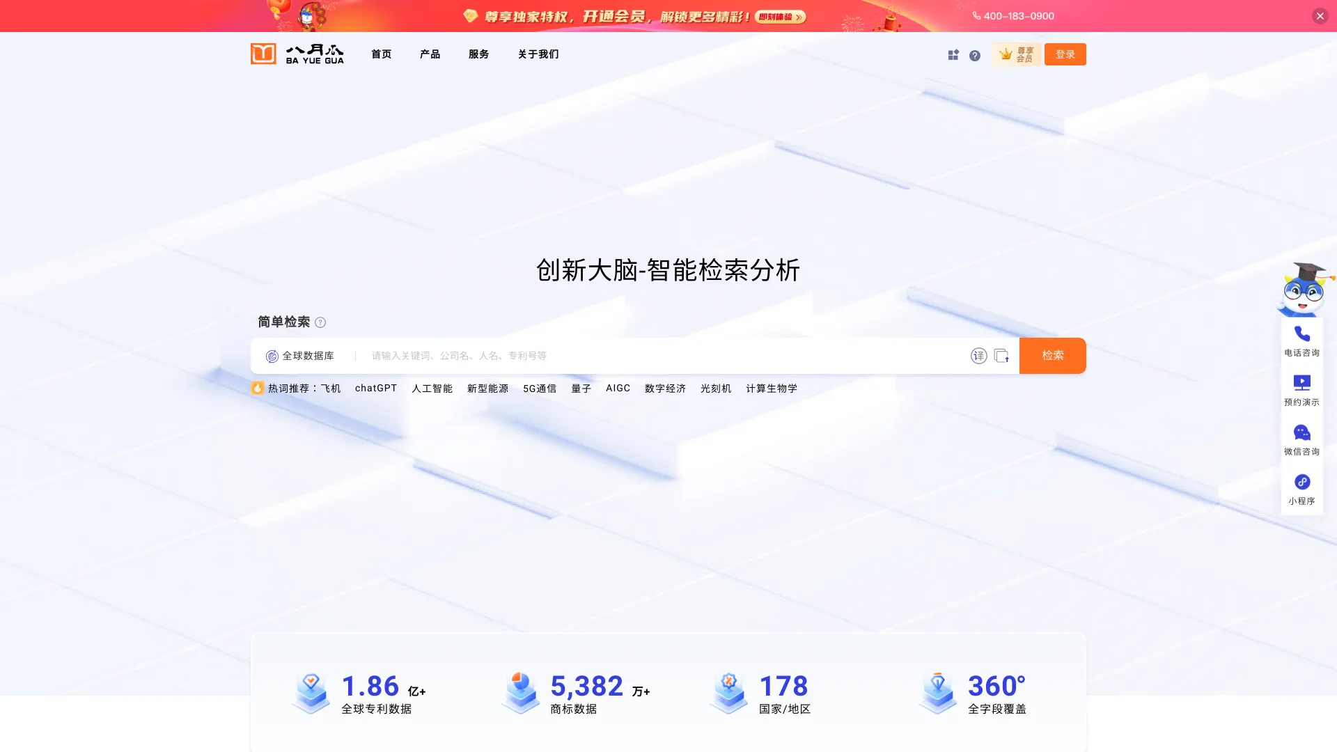Click the 微信咨询 WeChat icon in the sidebar
The width and height of the screenshot is (1337, 752).
click(x=1301, y=433)
